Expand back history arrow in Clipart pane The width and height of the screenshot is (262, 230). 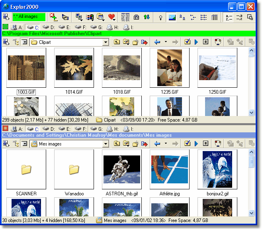pyautogui.click(x=166, y=41)
